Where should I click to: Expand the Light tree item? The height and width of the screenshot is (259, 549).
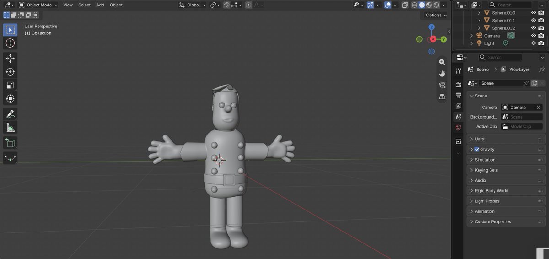tap(472, 43)
